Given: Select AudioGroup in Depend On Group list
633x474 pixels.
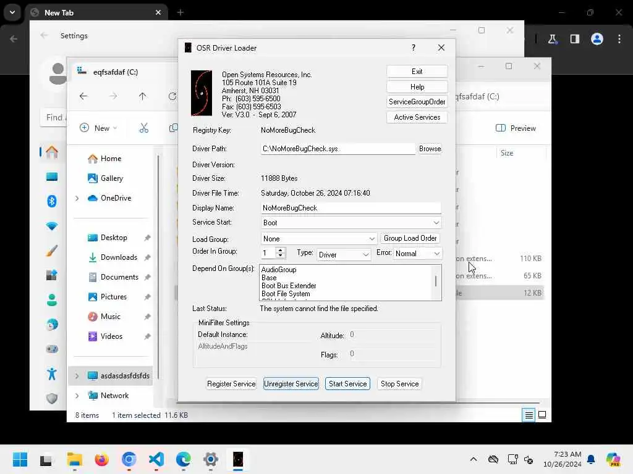Looking at the screenshot, I should click(279, 270).
